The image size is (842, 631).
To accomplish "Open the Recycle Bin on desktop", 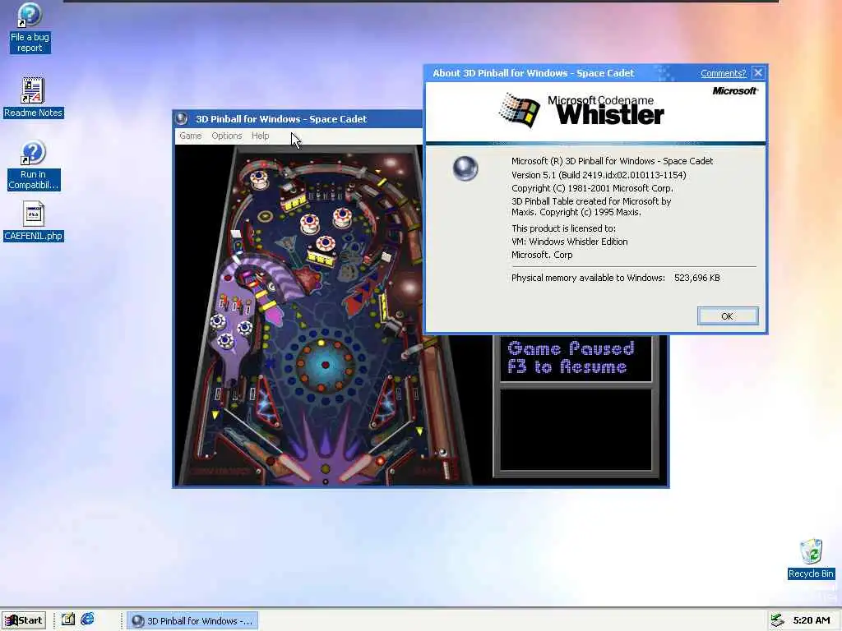I will 811,559.
